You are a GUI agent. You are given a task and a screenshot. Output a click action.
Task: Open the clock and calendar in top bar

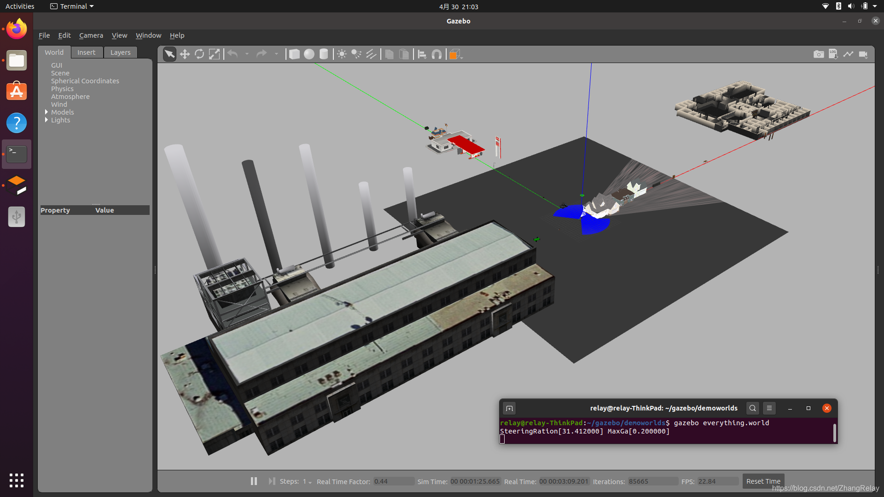(459, 6)
